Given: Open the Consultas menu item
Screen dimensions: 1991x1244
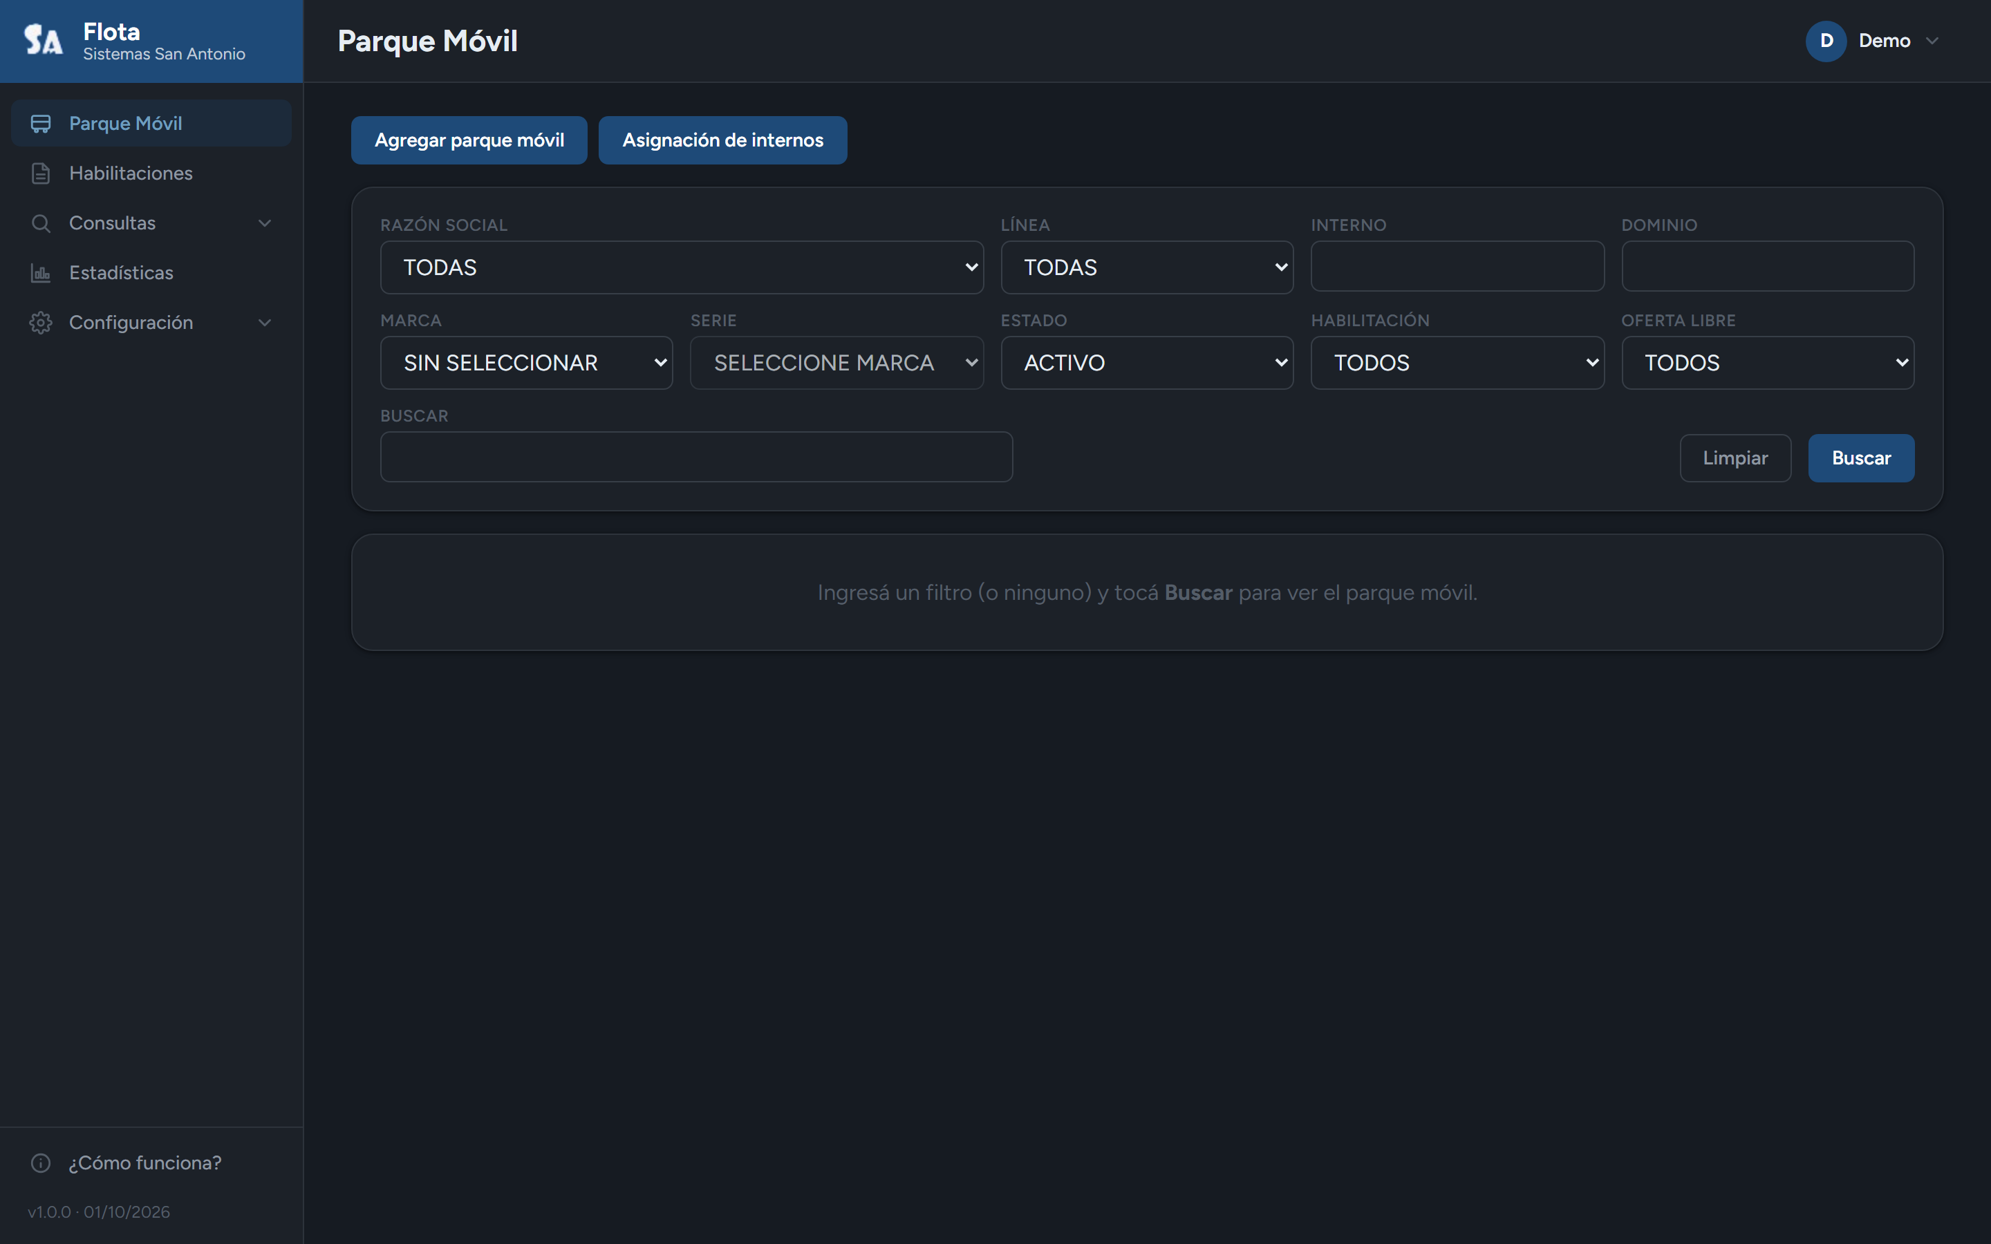Looking at the screenshot, I should click(x=151, y=223).
